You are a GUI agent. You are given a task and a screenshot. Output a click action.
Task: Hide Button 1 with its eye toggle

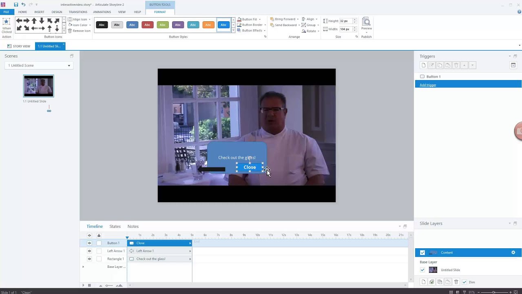(x=89, y=243)
